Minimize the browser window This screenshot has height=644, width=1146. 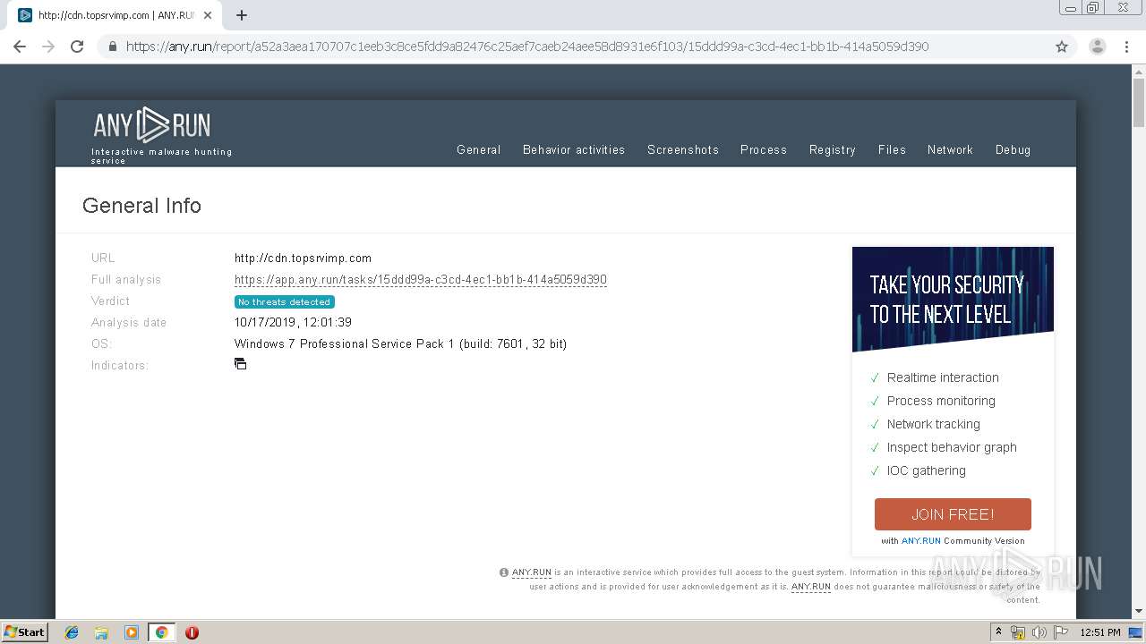click(1070, 8)
